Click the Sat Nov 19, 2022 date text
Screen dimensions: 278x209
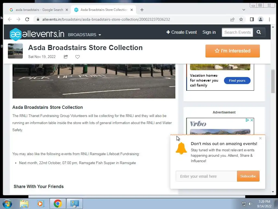pos(42,57)
